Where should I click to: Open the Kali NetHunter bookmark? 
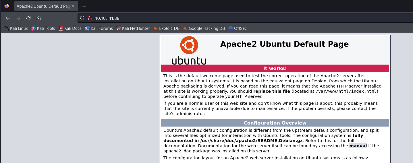coord(133,28)
